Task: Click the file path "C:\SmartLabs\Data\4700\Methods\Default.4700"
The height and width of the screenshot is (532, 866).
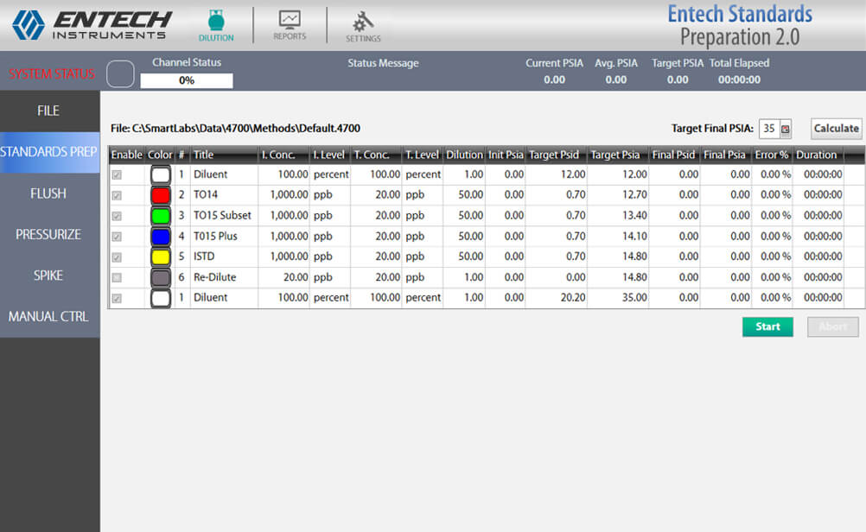Action: pyautogui.click(x=246, y=129)
